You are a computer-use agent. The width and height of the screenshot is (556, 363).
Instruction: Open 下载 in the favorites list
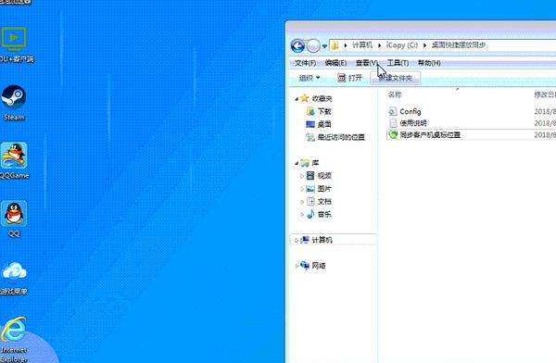point(324,111)
